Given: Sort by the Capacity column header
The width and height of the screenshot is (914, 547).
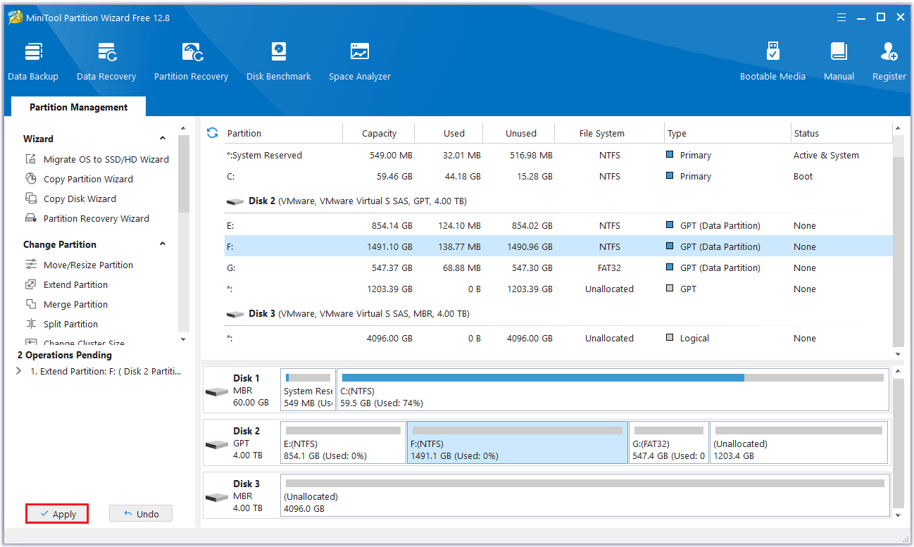Looking at the screenshot, I should click(379, 133).
